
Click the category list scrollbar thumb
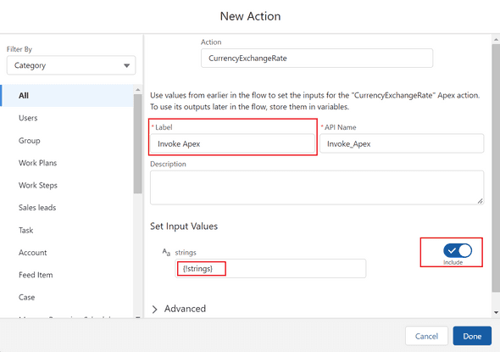tap(138, 143)
